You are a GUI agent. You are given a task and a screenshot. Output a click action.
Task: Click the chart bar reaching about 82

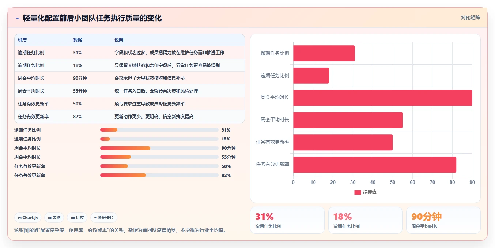(x=375, y=165)
